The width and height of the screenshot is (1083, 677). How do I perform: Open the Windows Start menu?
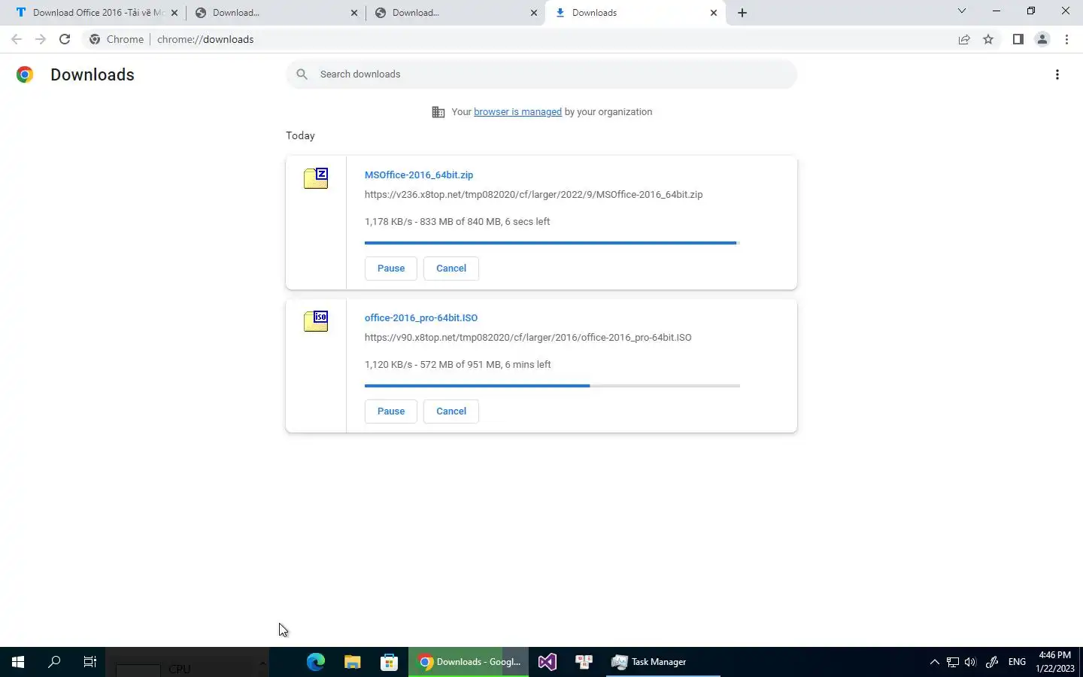pos(18,662)
